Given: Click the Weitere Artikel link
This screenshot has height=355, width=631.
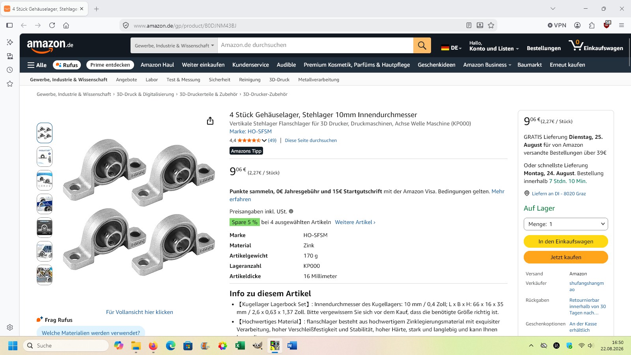Looking at the screenshot, I should [355, 222].
